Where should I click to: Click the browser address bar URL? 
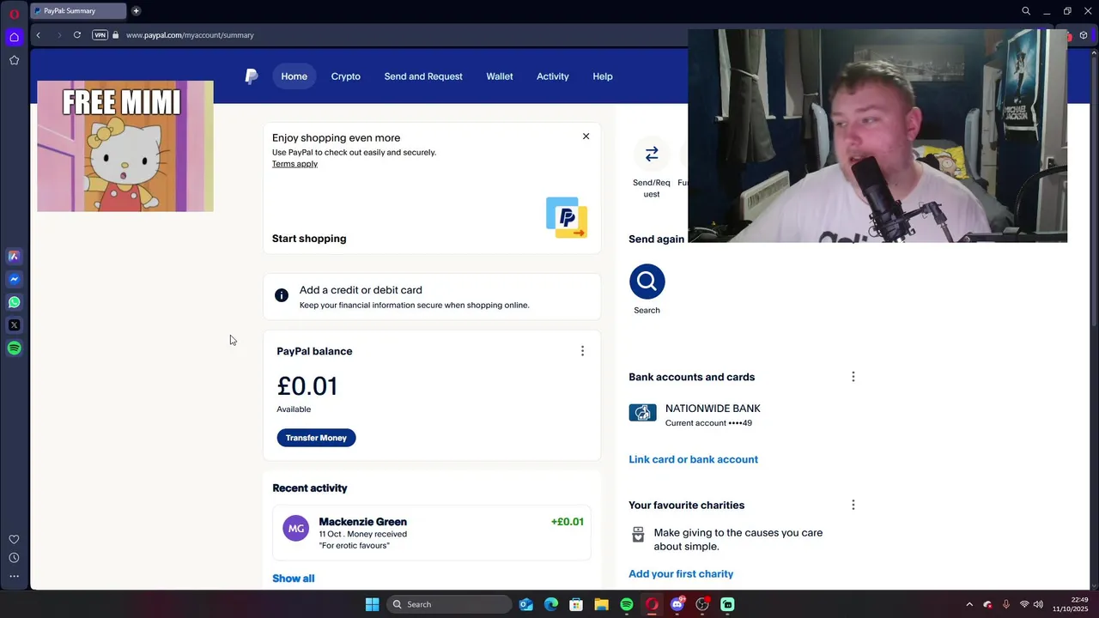190,35
